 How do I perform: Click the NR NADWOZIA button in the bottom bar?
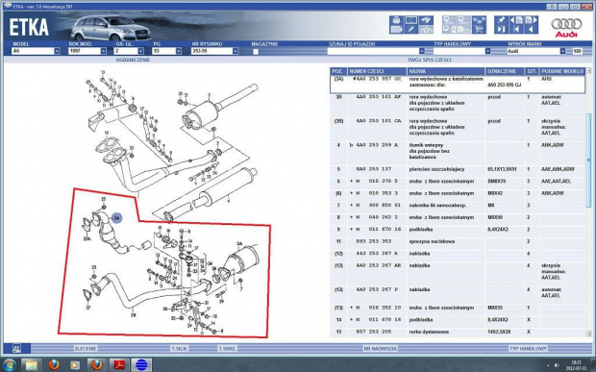pyautogui.click(x=380, y=348)
